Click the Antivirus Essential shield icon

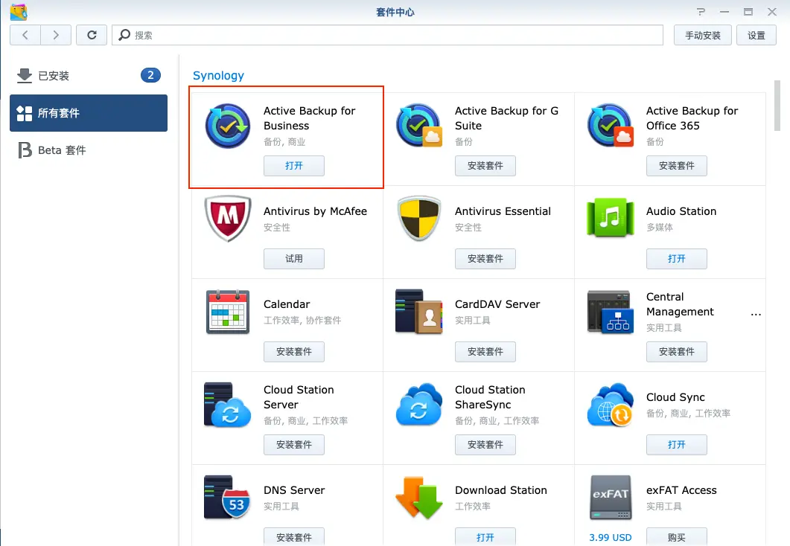419,219
